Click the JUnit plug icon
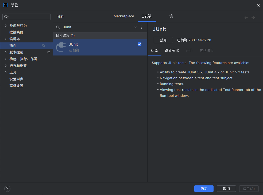The height and width of the screenshot is (195, 263). pos(61,47)
